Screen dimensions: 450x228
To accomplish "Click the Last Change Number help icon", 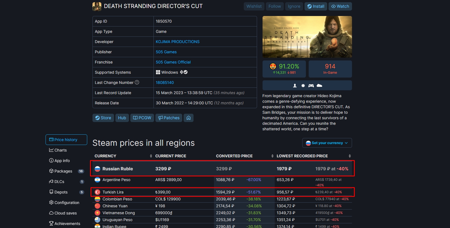I will tap(137, 82).
